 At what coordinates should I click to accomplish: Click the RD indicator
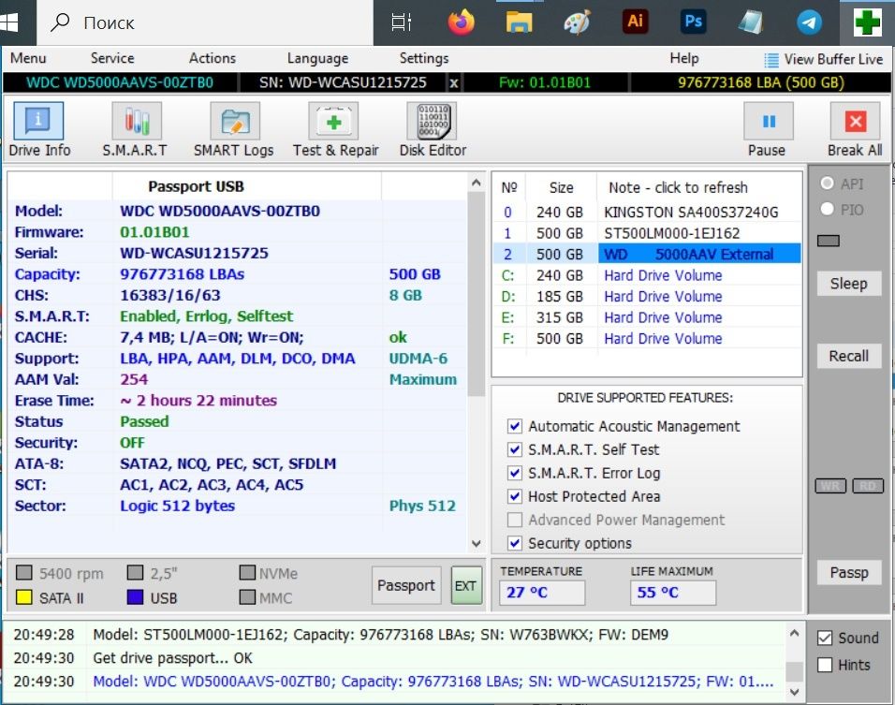coord(868,486)
